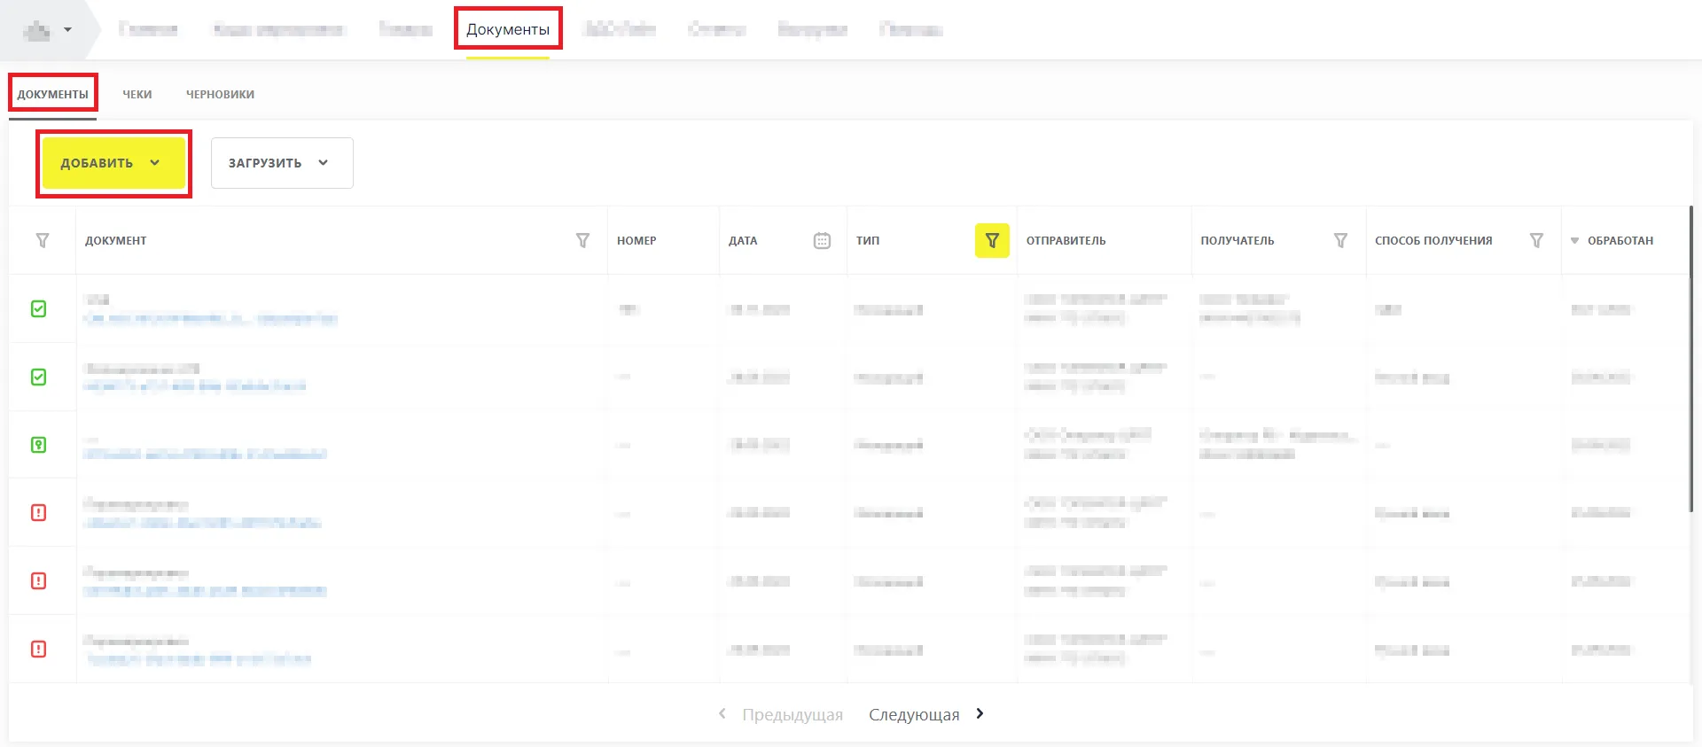Image resolution: width=1702 pixels, height=747 pixels.
Task: Sort by the Обработан column header
Action: [1620, 240]
